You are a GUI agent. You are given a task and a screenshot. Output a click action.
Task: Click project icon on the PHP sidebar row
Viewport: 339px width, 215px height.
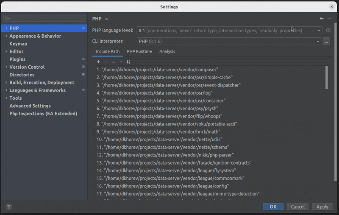click(83, 28)
